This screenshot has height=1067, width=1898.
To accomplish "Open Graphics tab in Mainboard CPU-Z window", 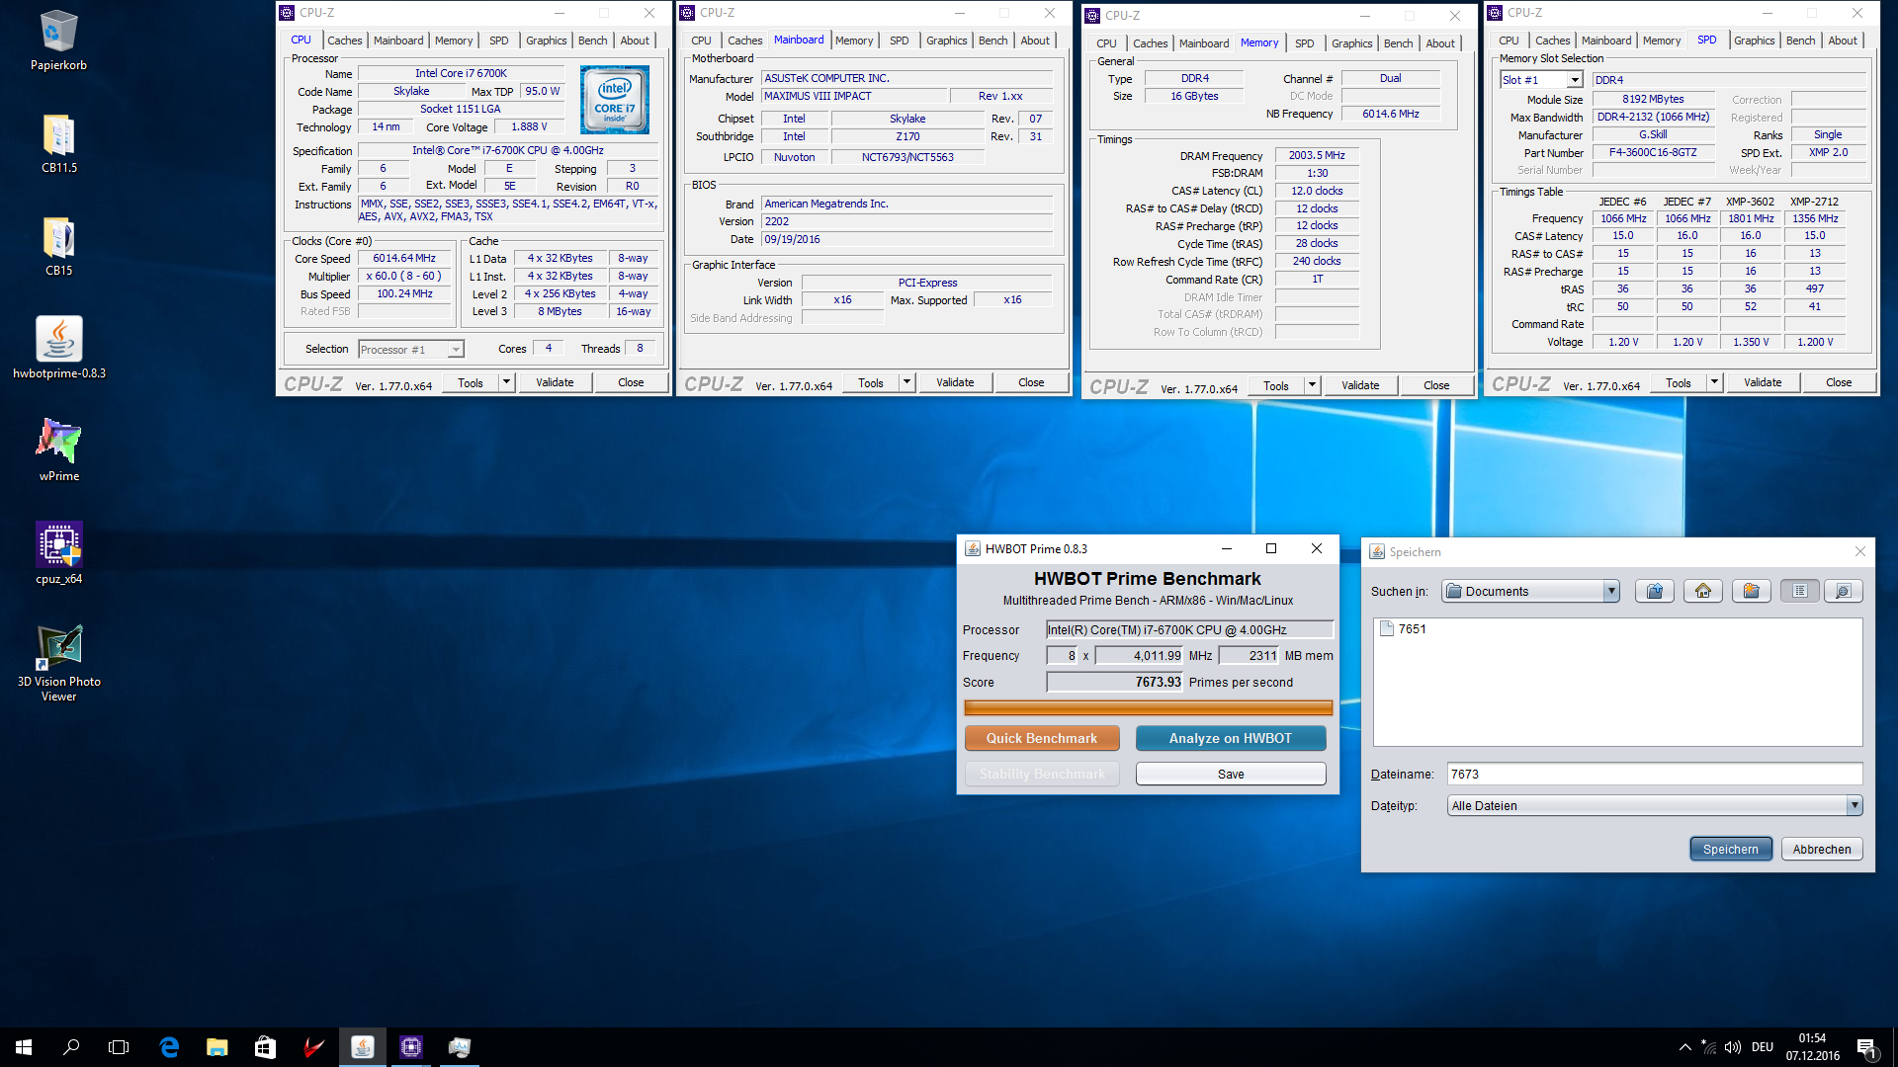I will [x=946, y=41].
